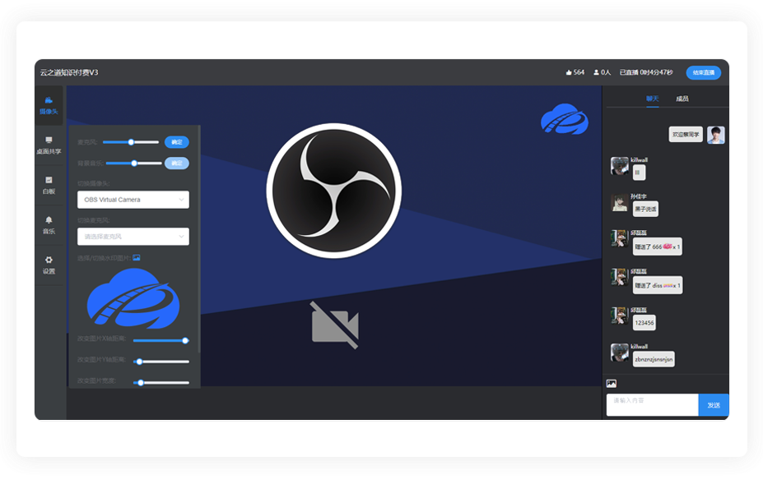Viewport: 763px width, 484px height.
Task: Click the cloud watermark logo on video
Action: point(565,119)
